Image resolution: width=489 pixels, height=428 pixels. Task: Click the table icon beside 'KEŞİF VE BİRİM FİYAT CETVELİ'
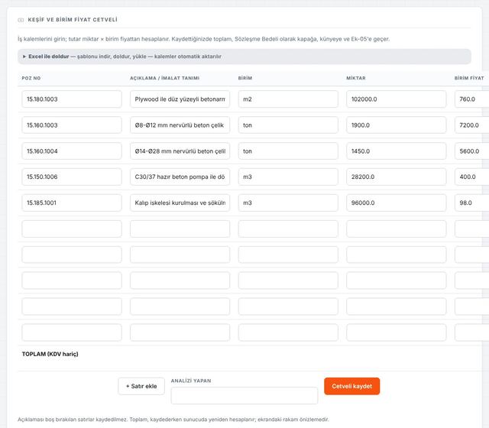(x=21, y=20)
